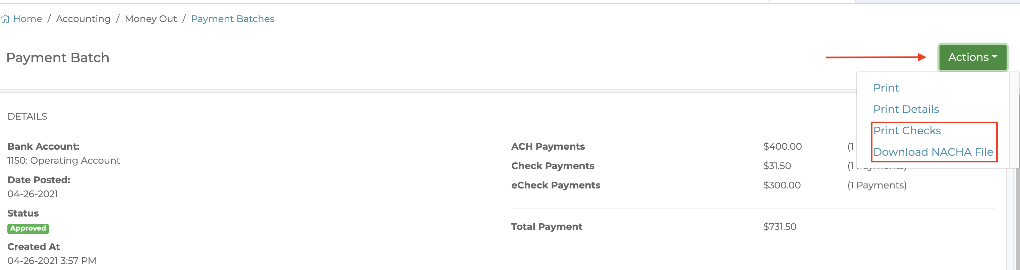Click the green Approved status badge
The image size is (1020, 270).
coord(28,228)
